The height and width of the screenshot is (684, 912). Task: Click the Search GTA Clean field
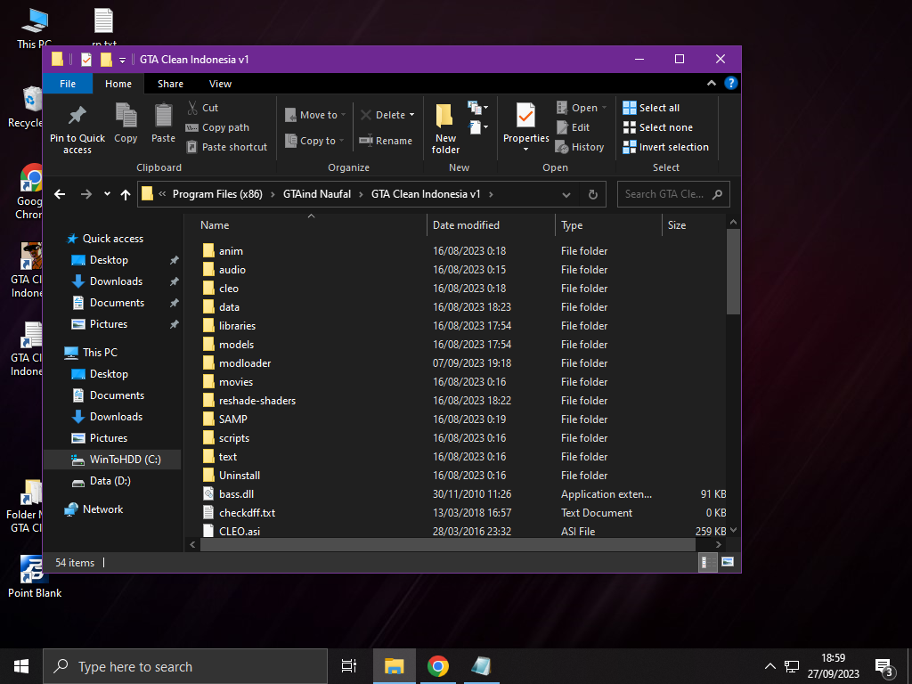[673, 194]
